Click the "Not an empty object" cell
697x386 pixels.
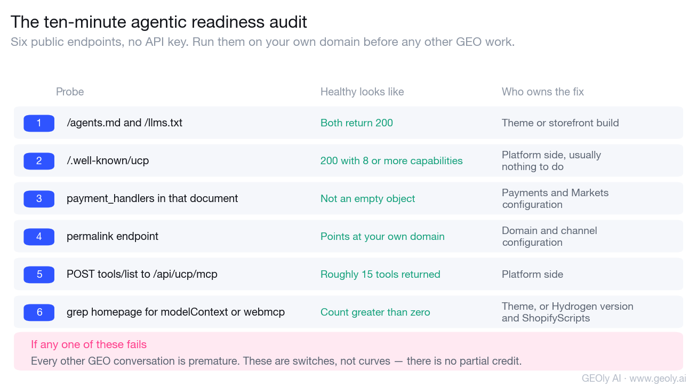(368, 198)
